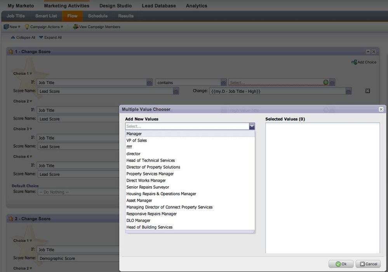Image resolution: width=388 pixels, height=272 pixels.
Task: Click the Cancel button in dialog
Action: click(368, 264)
